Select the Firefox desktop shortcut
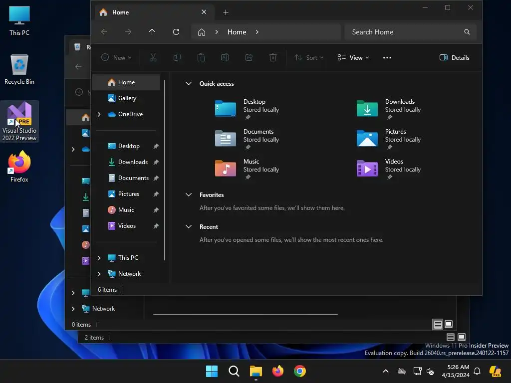The image size is (511, 383). 19,167
